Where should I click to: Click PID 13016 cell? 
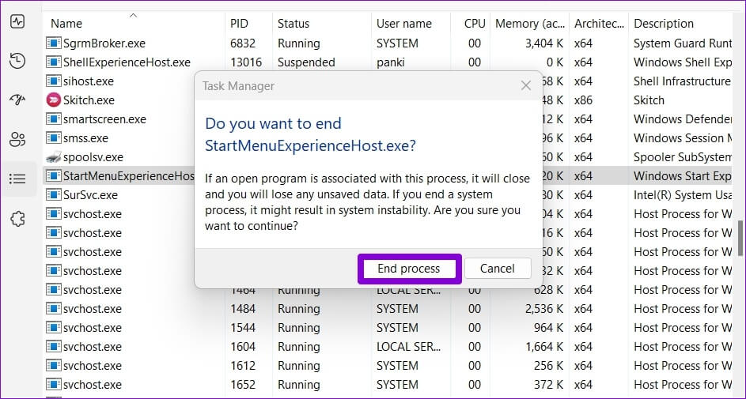(246, 62)
